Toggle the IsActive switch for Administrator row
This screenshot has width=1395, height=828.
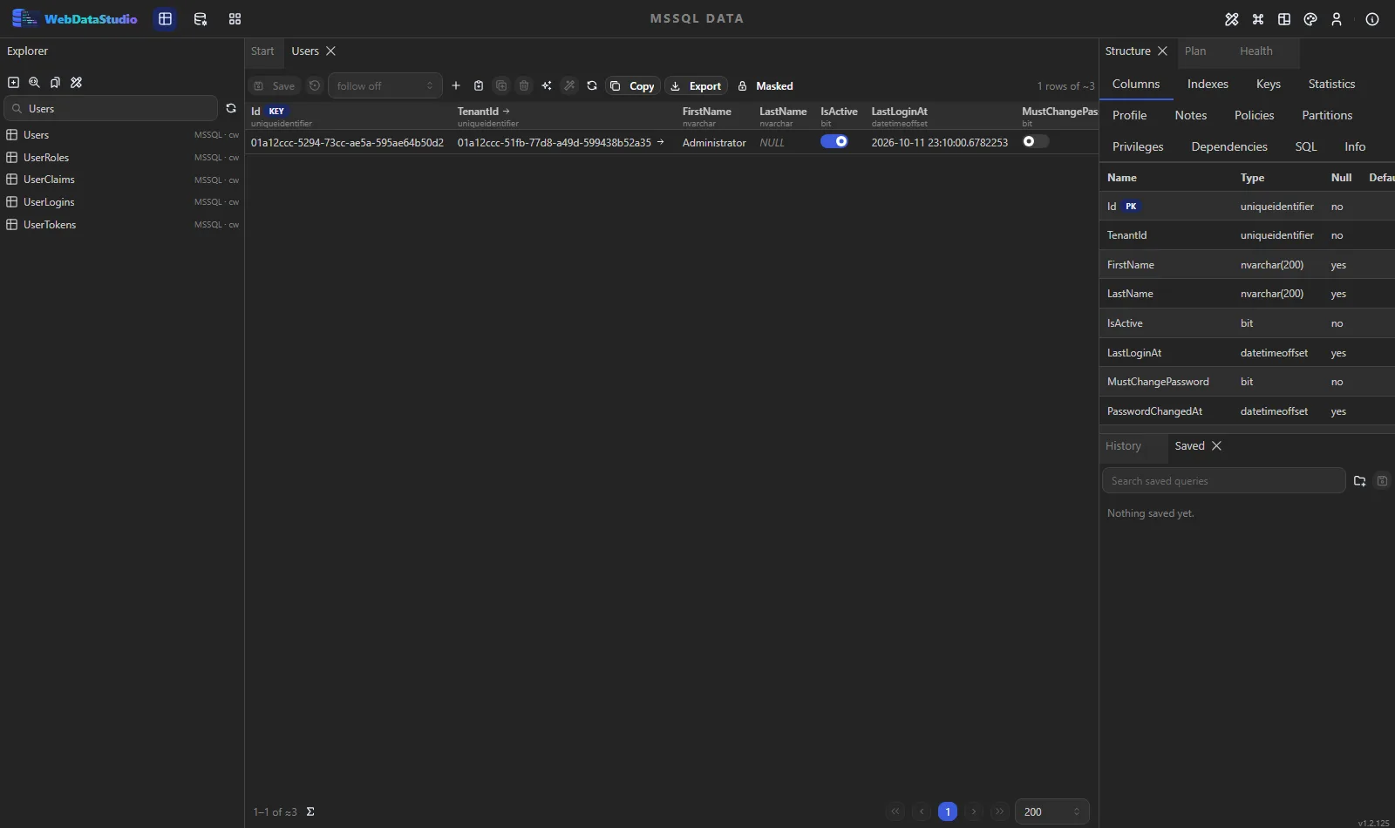(x=834, y=141)
